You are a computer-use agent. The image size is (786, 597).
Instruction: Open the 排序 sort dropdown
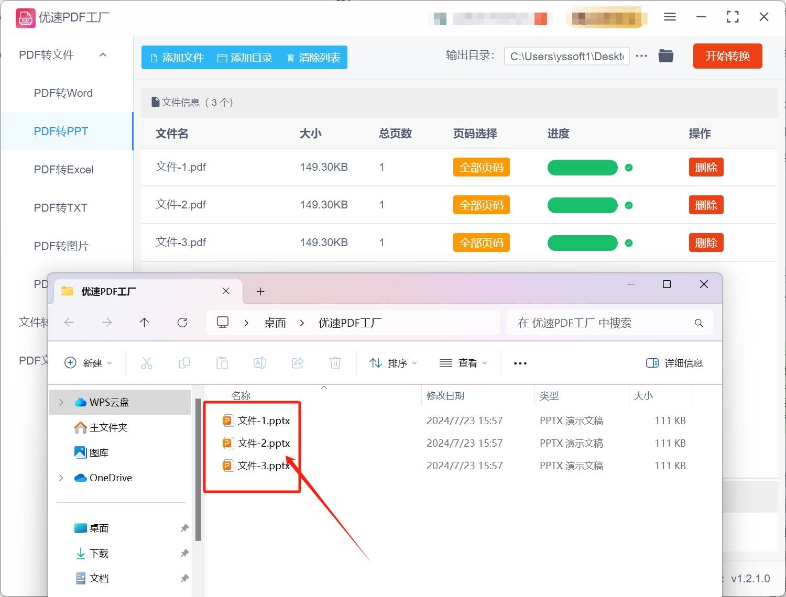pyautogui.click(x=393, y=363)
